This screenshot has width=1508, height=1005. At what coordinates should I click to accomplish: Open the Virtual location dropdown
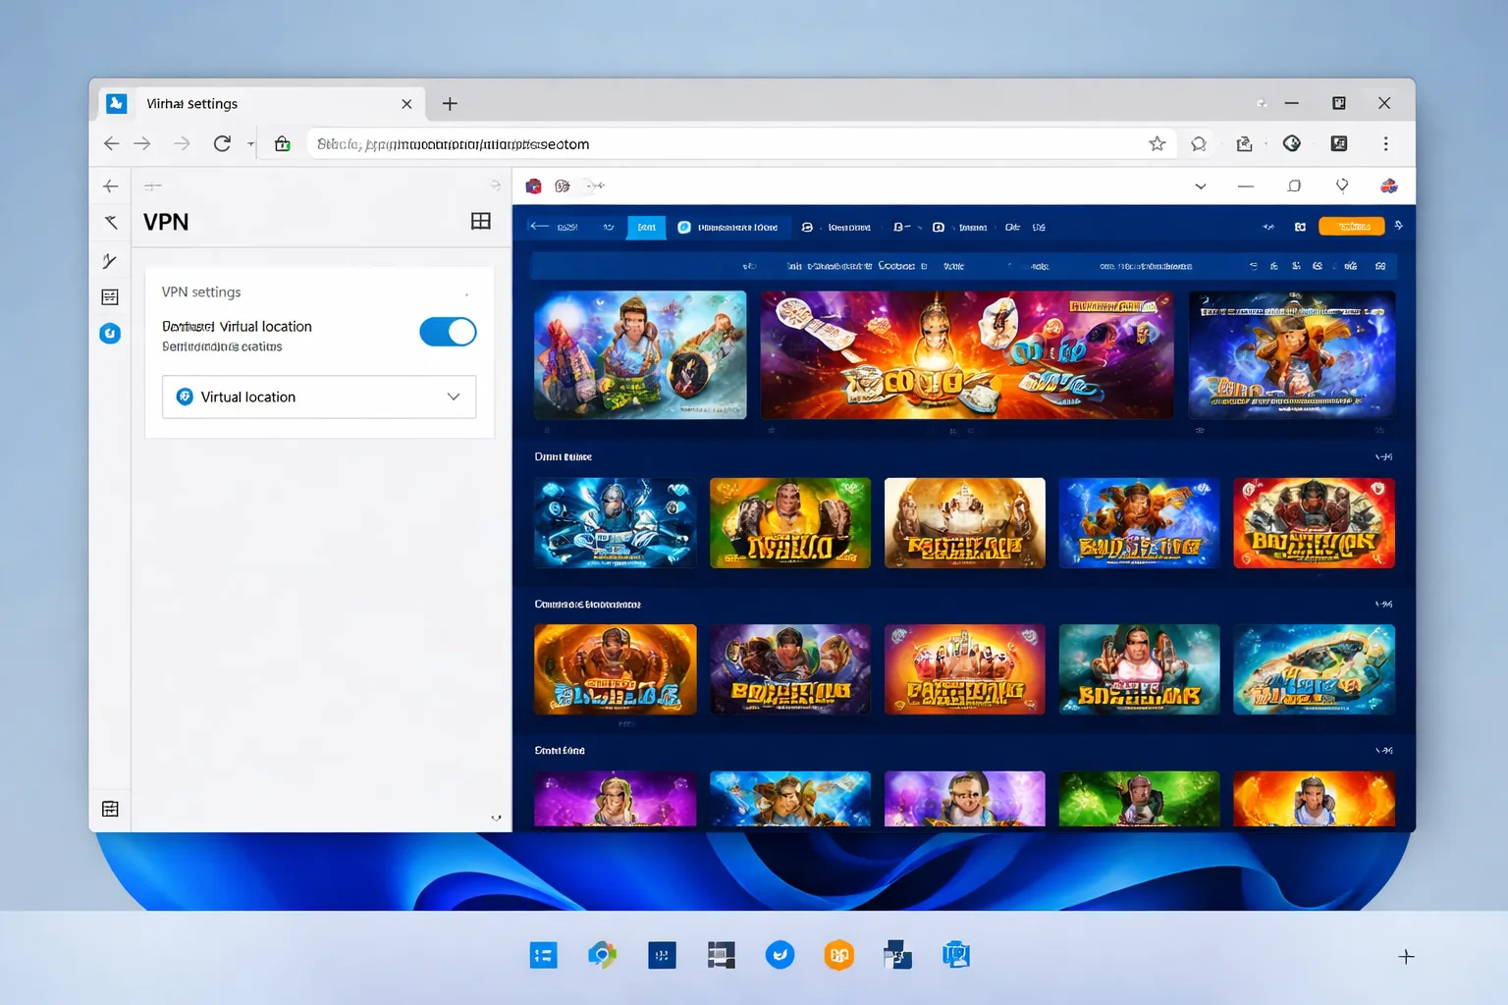click(319, 397)
